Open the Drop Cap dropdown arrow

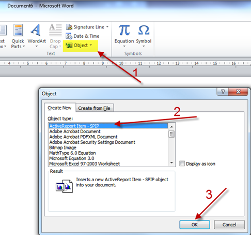click(x=60, y=47)
